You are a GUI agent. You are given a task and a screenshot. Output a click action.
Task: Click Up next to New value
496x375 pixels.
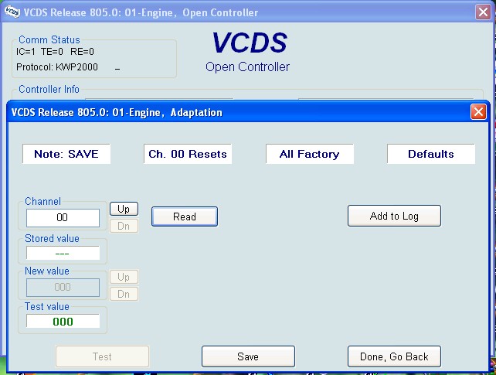[124, 277]
